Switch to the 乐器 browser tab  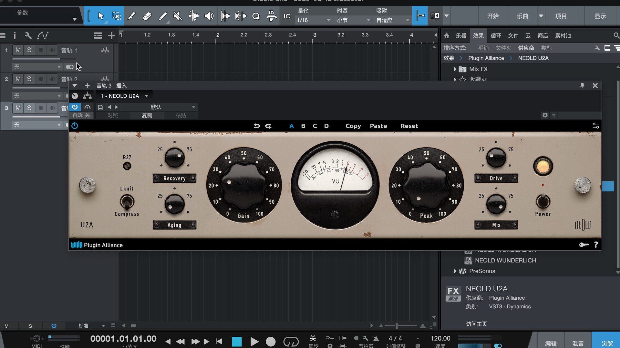[461, 35]
